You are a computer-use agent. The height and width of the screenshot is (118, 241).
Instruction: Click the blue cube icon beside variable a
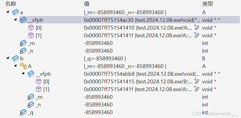tap(15, 12)
